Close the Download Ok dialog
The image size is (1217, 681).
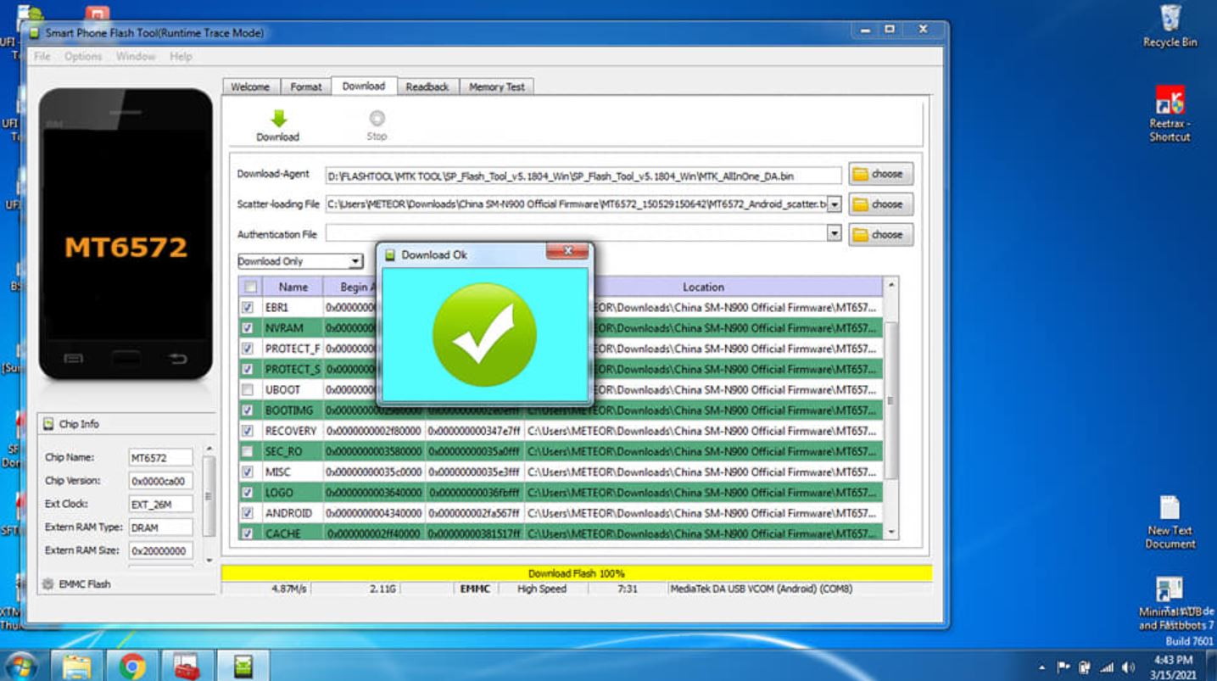[x=568, y=251]
